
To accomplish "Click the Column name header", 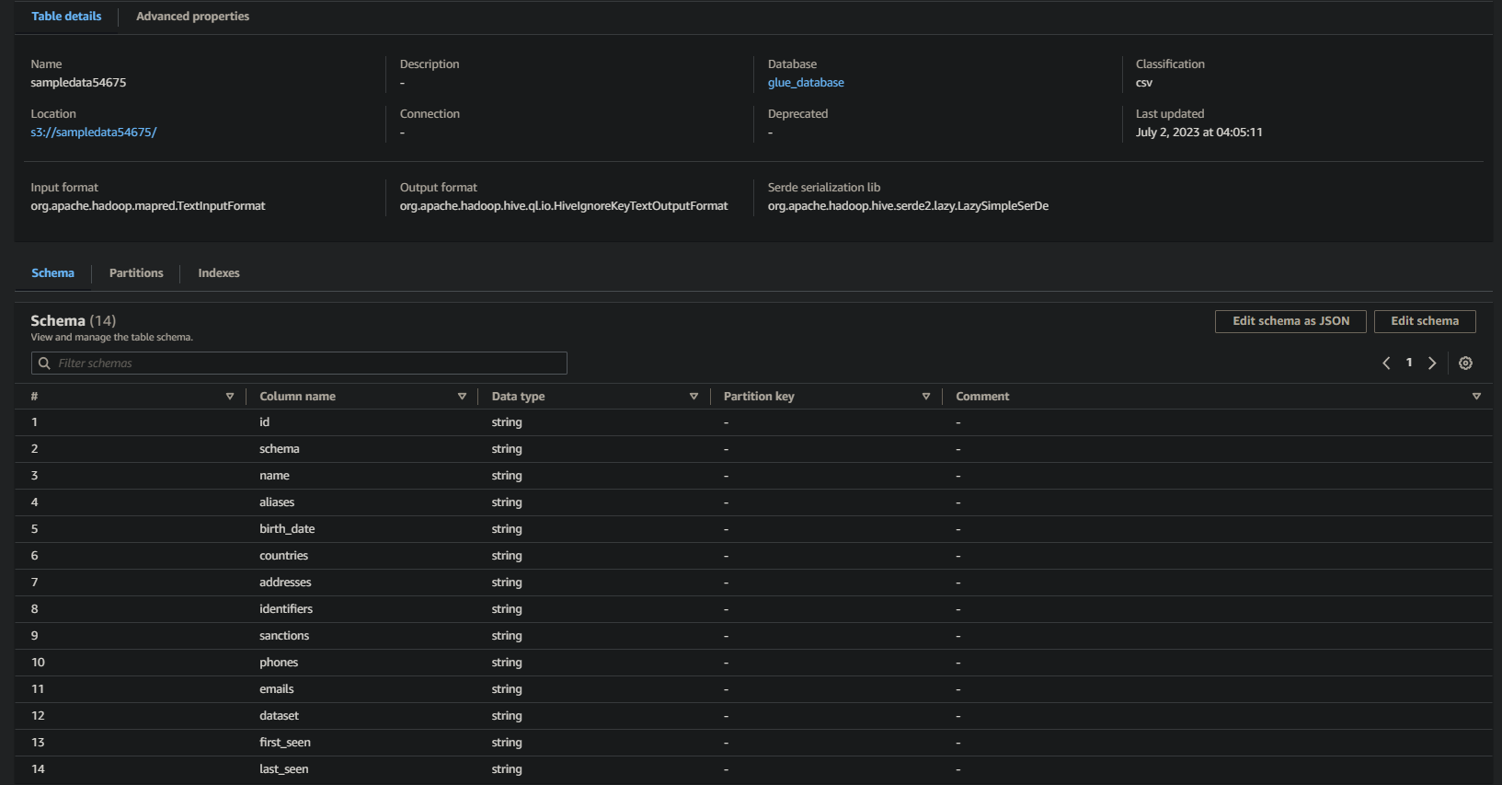I will tap(297, 397).
